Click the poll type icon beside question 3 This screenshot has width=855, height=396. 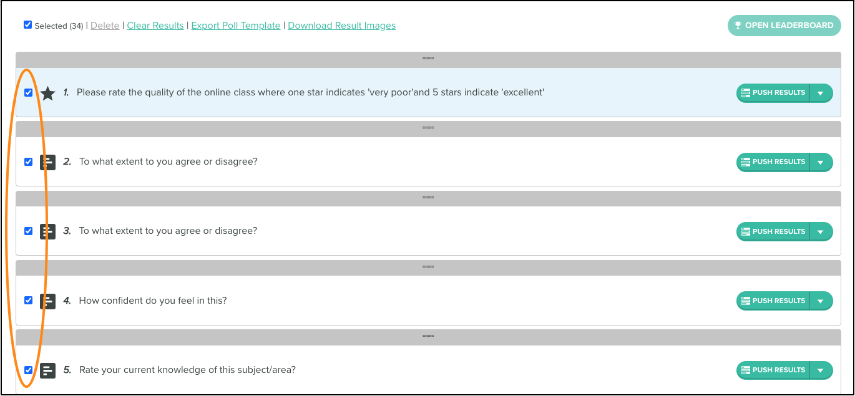[48, 231]
